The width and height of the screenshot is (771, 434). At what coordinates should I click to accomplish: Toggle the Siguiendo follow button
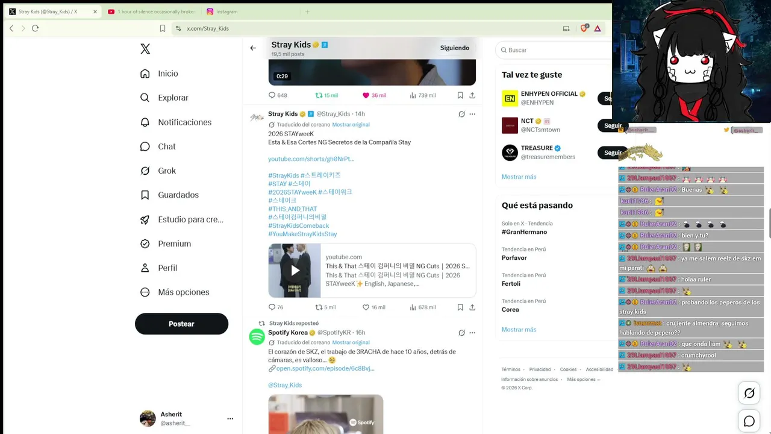455,48
